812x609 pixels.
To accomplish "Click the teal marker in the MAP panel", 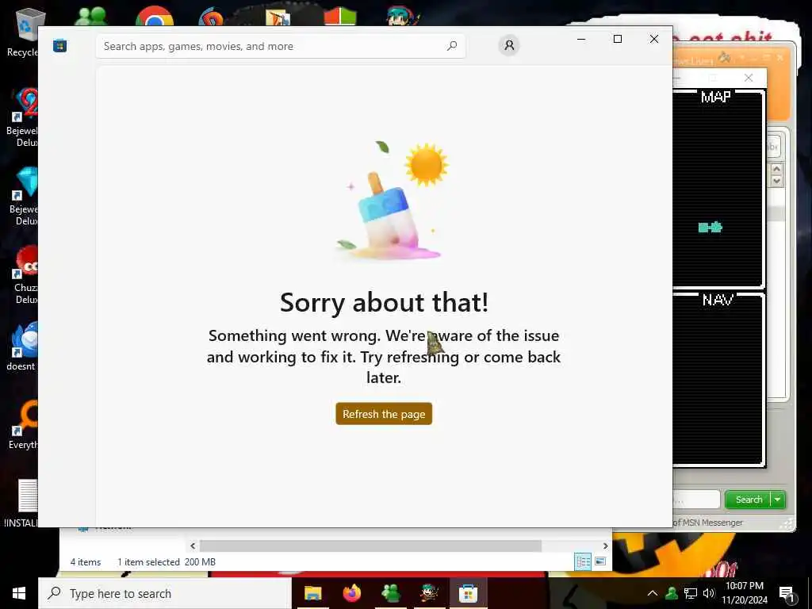I will point(710,228).
